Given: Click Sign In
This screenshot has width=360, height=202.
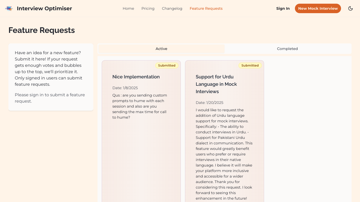Looking at the screenshot, I should tap(283, 8).
